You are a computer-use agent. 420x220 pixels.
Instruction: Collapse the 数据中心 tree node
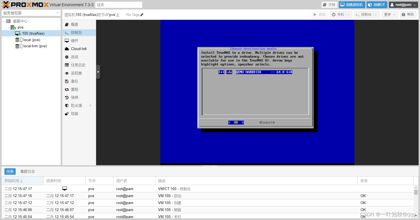coord(4,21)
